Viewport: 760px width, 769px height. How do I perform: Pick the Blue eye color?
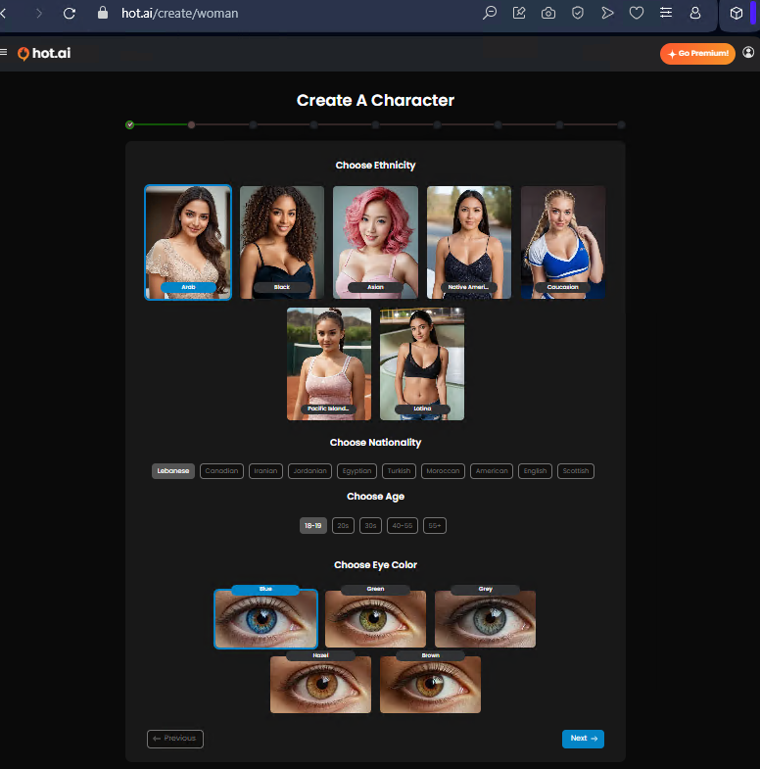[x=265, y=617]
